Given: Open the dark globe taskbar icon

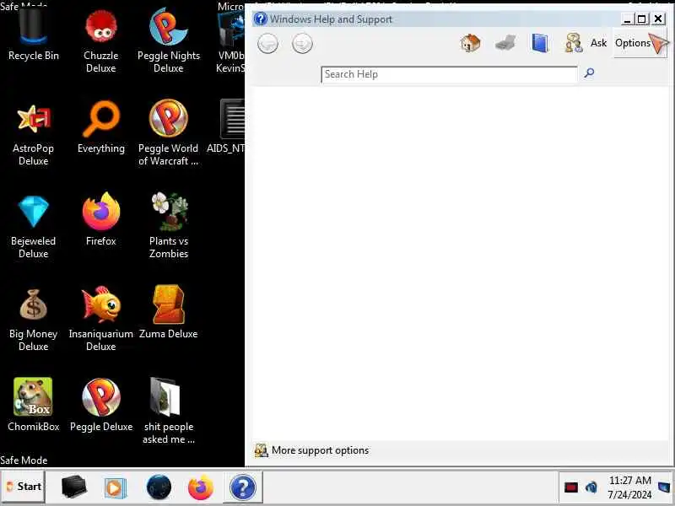Looking at the screenshot, I should pyautogui.click(x=159, y=487).
